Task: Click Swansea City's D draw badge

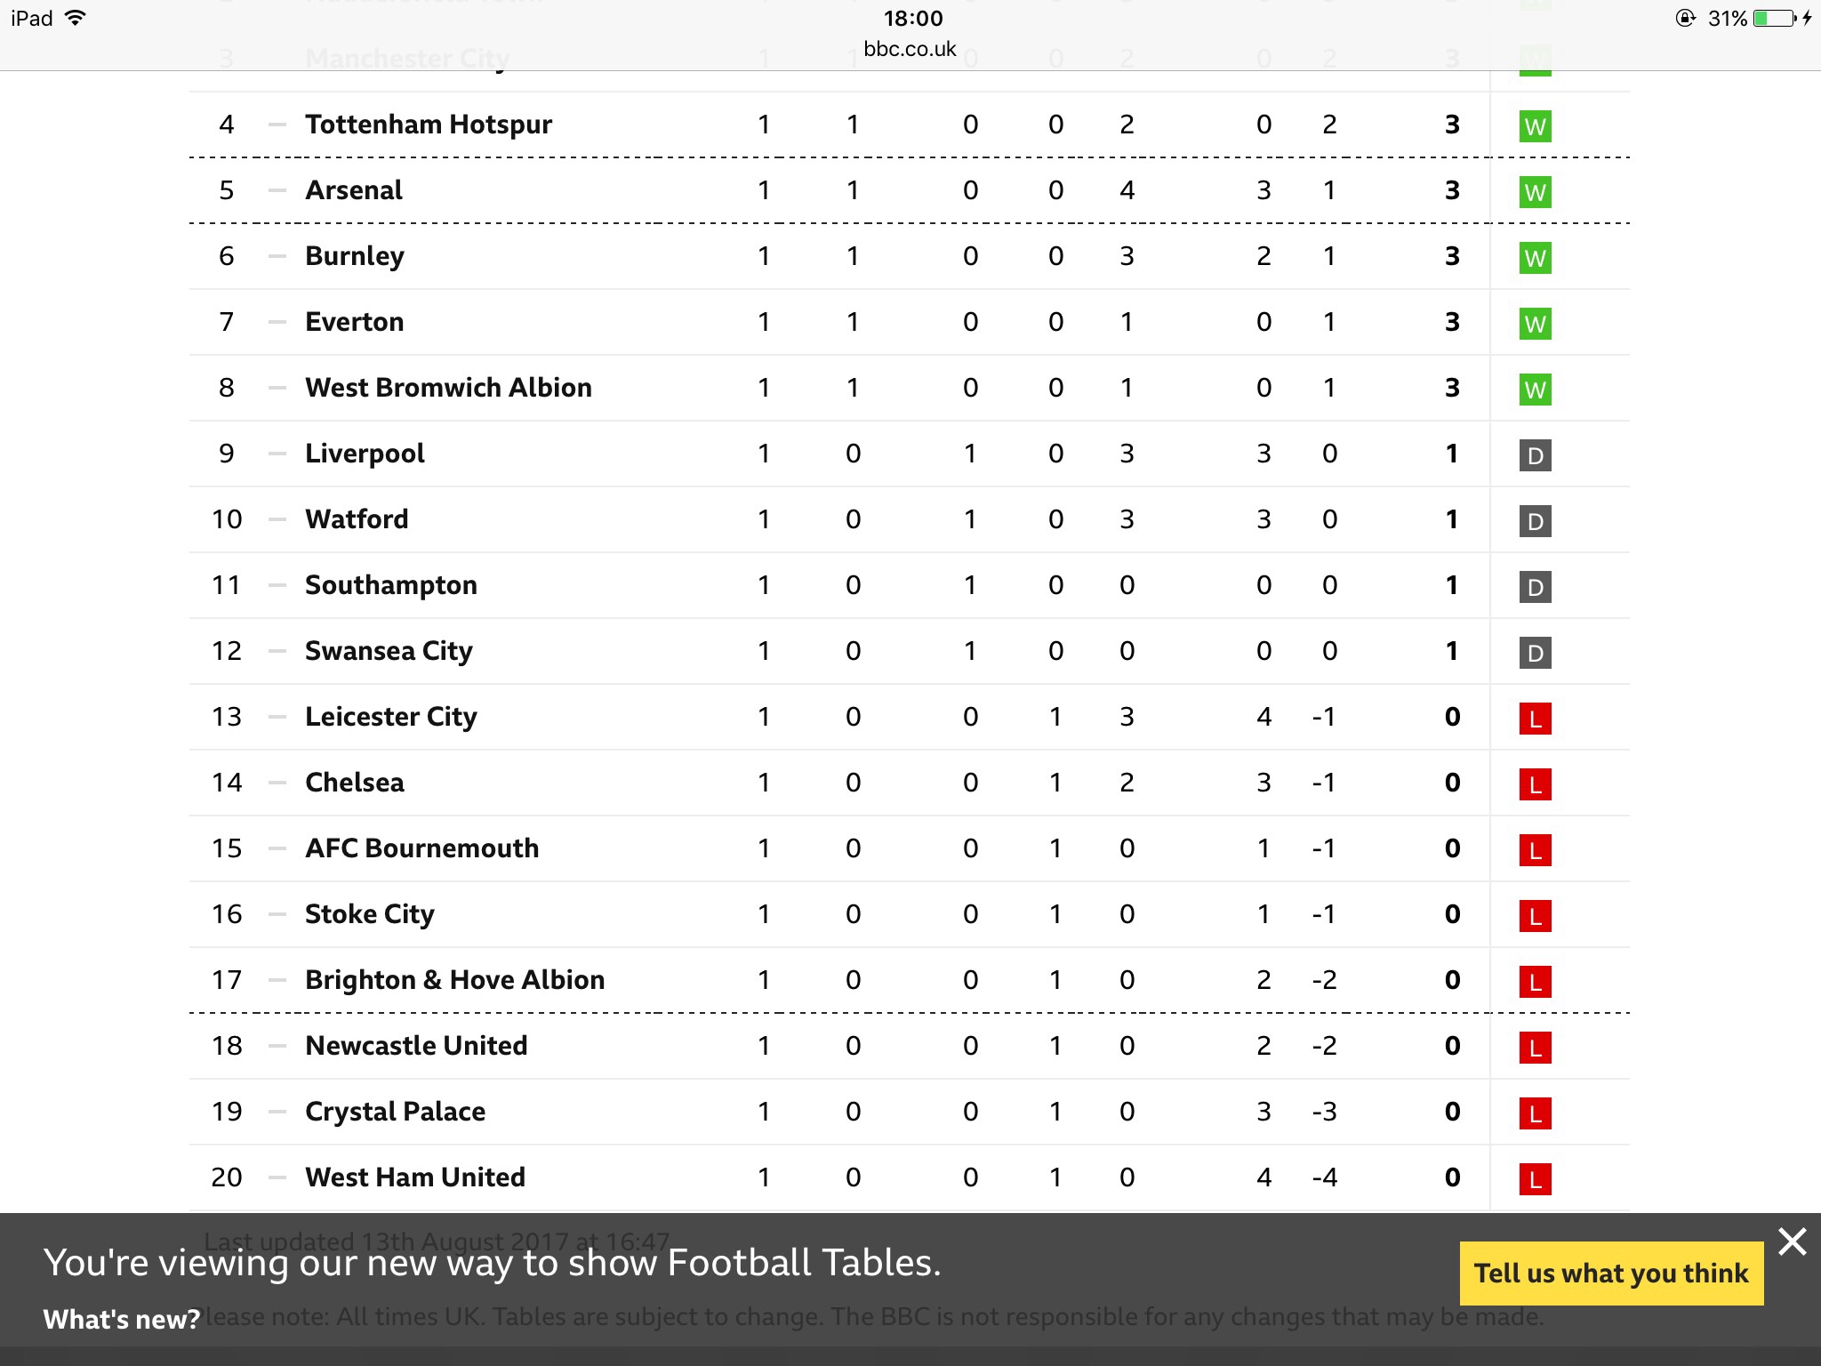Action: [x=1535, y=653]
